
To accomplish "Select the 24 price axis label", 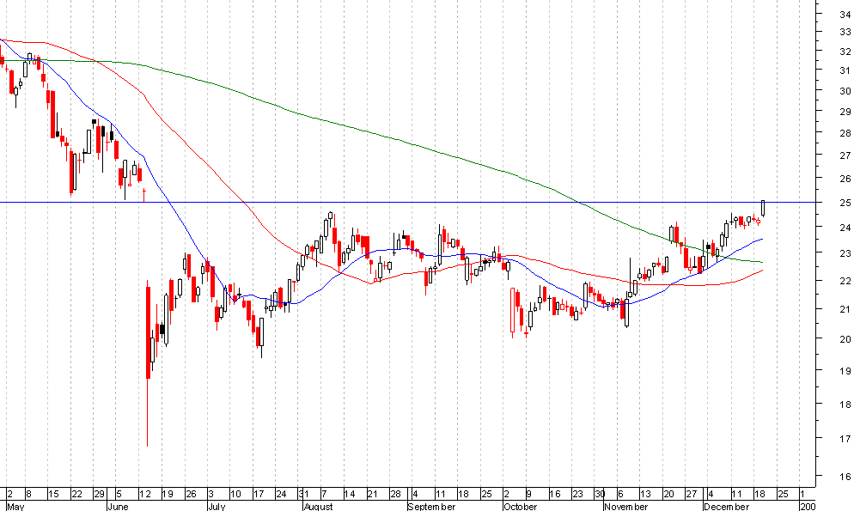I will (845, 228).
